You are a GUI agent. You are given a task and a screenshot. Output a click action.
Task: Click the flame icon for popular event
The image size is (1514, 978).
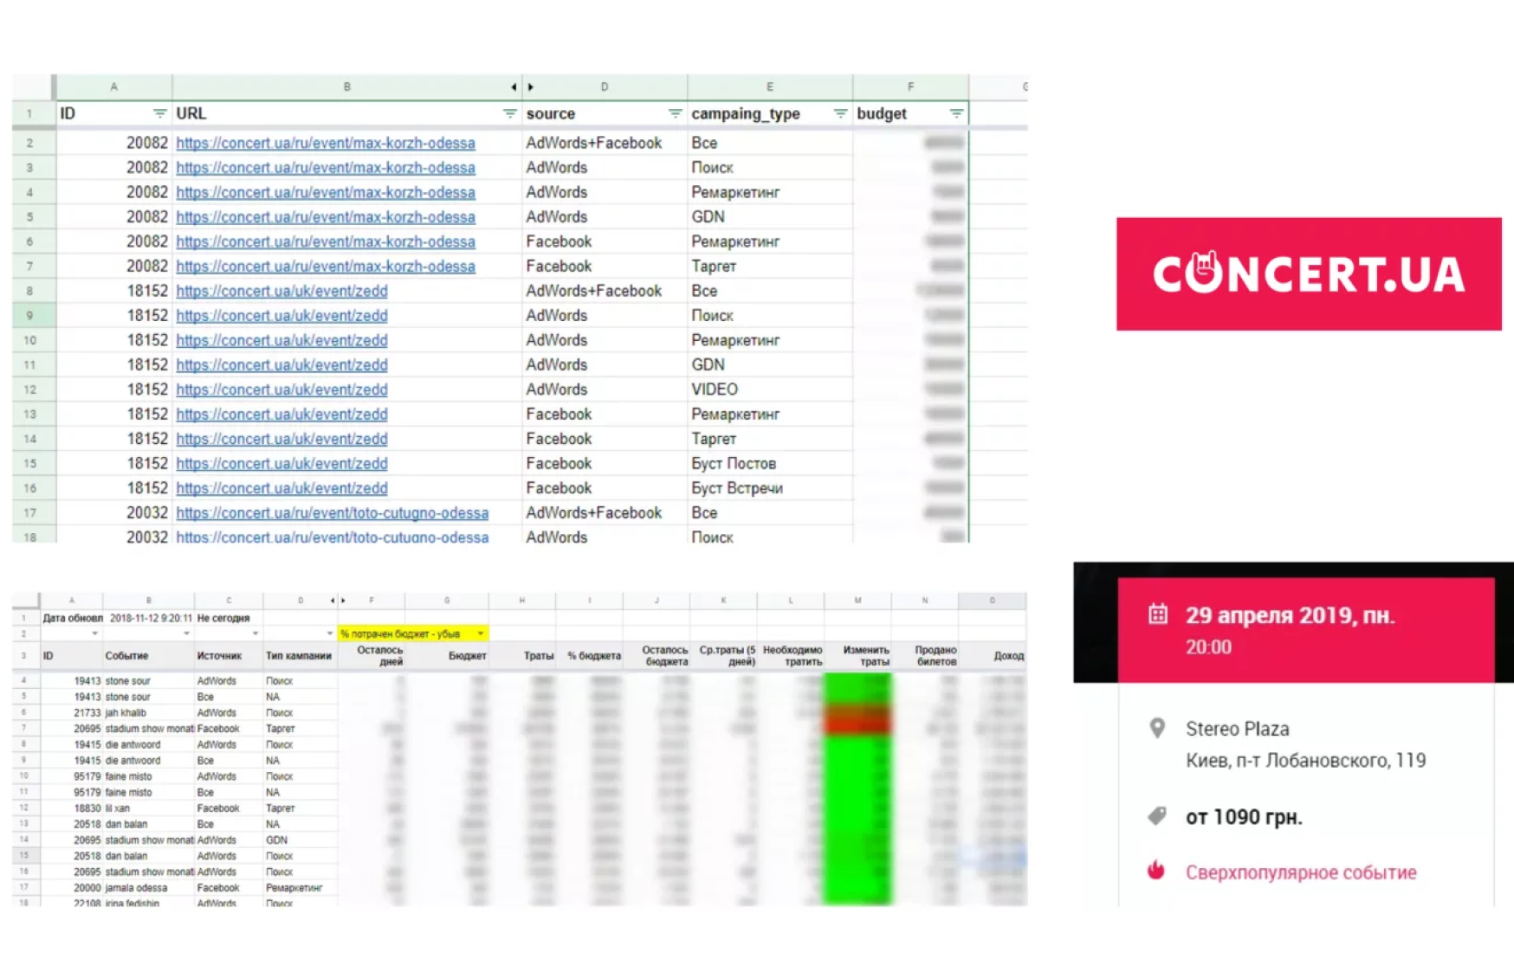click(x=1156, y=870)
